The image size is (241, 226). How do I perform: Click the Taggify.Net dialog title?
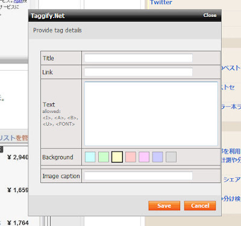tap(48, 16)
